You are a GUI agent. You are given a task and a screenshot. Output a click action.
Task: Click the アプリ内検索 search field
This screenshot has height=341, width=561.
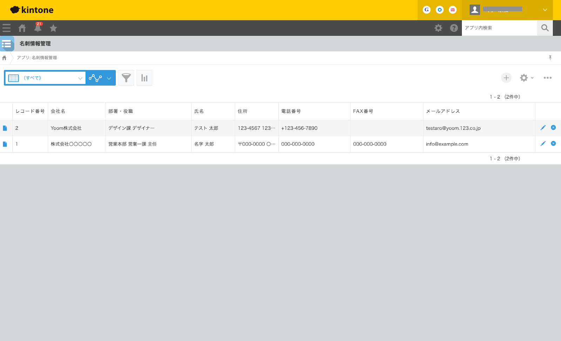coord(499,28)
